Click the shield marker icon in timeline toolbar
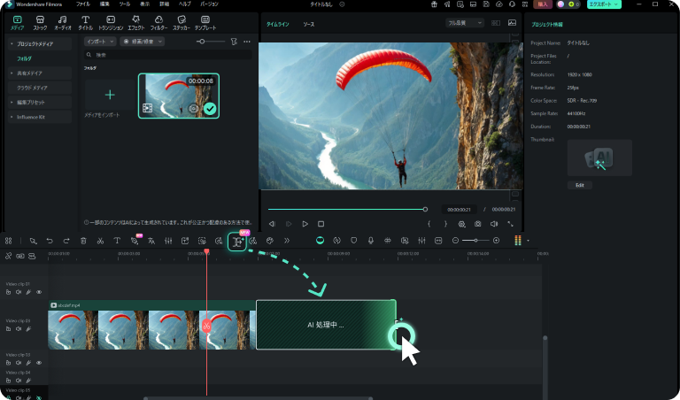This screenshot has width=680, height=400. click(x=353, y=241)
